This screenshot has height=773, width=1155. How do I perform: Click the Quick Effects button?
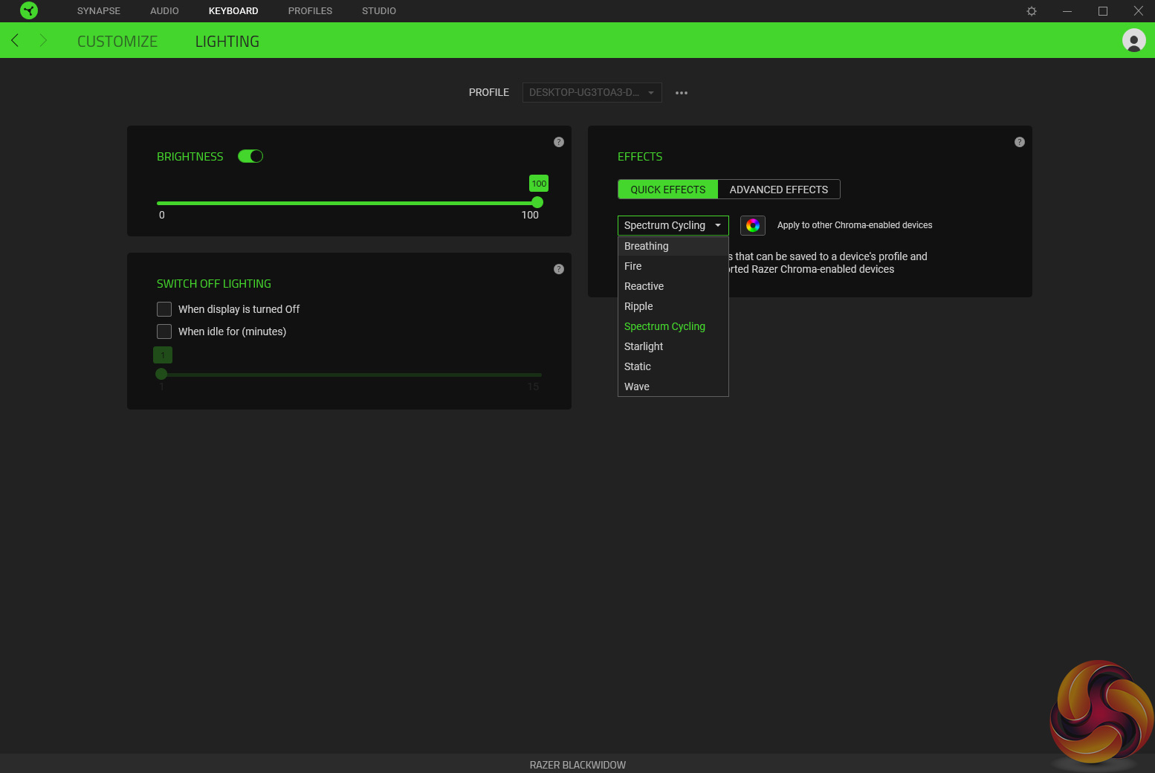coord(667,190)
